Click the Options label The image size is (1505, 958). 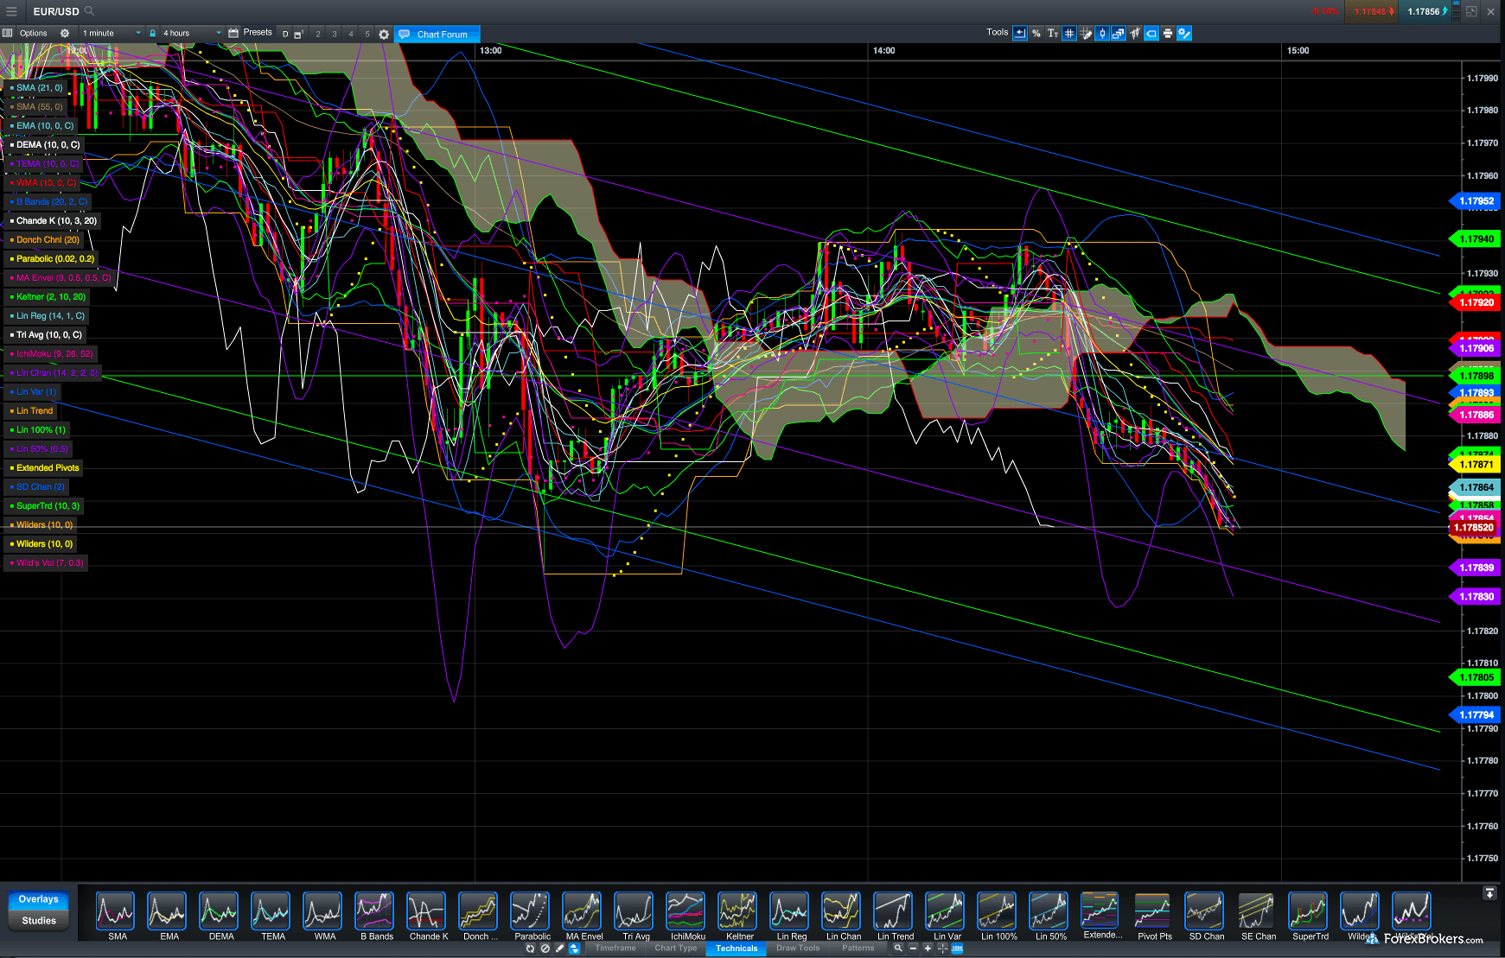(34, 34)
